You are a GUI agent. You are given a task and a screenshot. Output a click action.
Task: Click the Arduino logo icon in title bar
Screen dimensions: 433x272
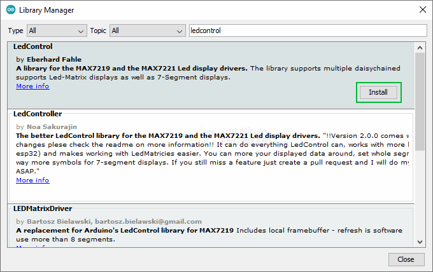pyautogui.click(x=11, y=10)
